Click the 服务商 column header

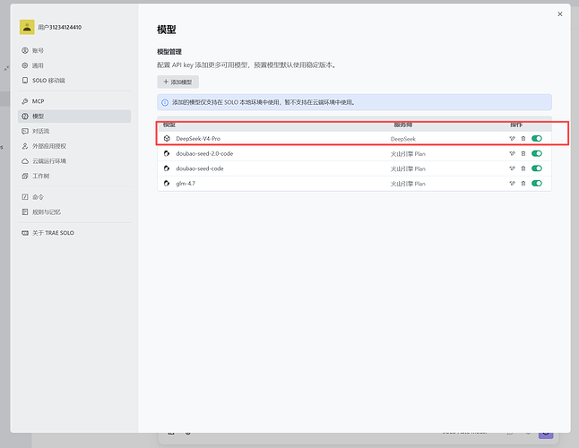tap(402, 125)
